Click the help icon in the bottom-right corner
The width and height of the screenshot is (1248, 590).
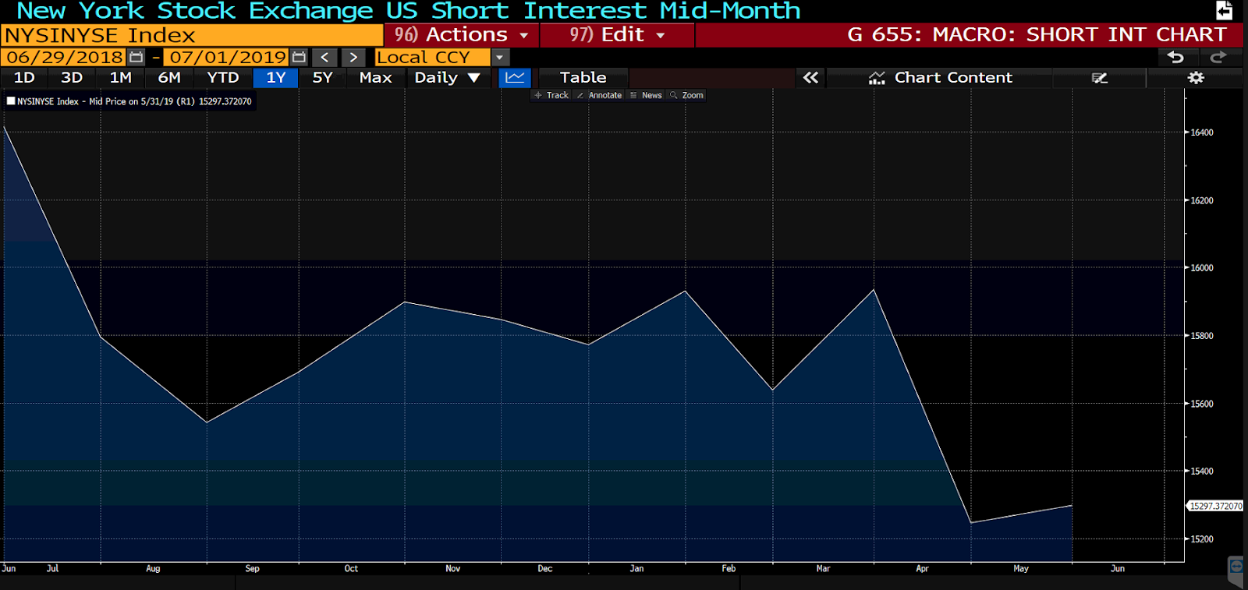[x=1236, y=567]
